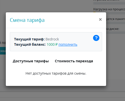Click the memory usage label behind dialog

[115, 19]
